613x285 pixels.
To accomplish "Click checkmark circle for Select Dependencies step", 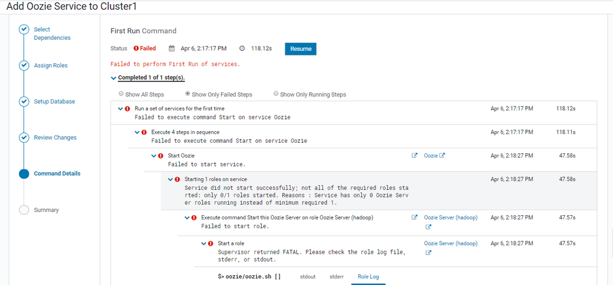I will click(x=24, y=29).
